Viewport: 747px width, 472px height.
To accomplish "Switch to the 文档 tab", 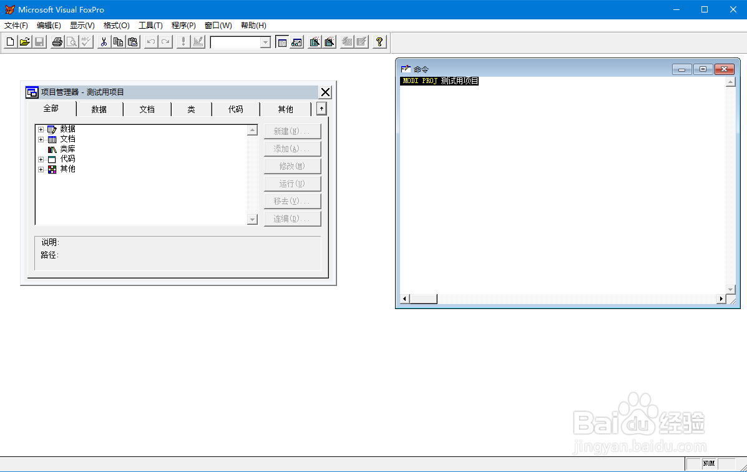I will [147, 109].
